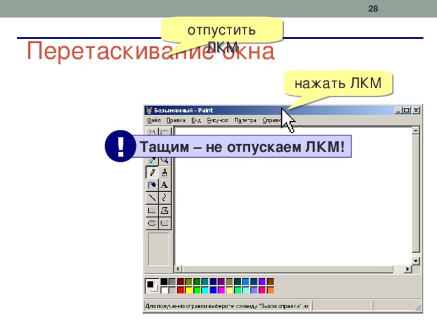This screenshot has width=437, height=328.
Task: Open the Вид menu
Action: 196,120
